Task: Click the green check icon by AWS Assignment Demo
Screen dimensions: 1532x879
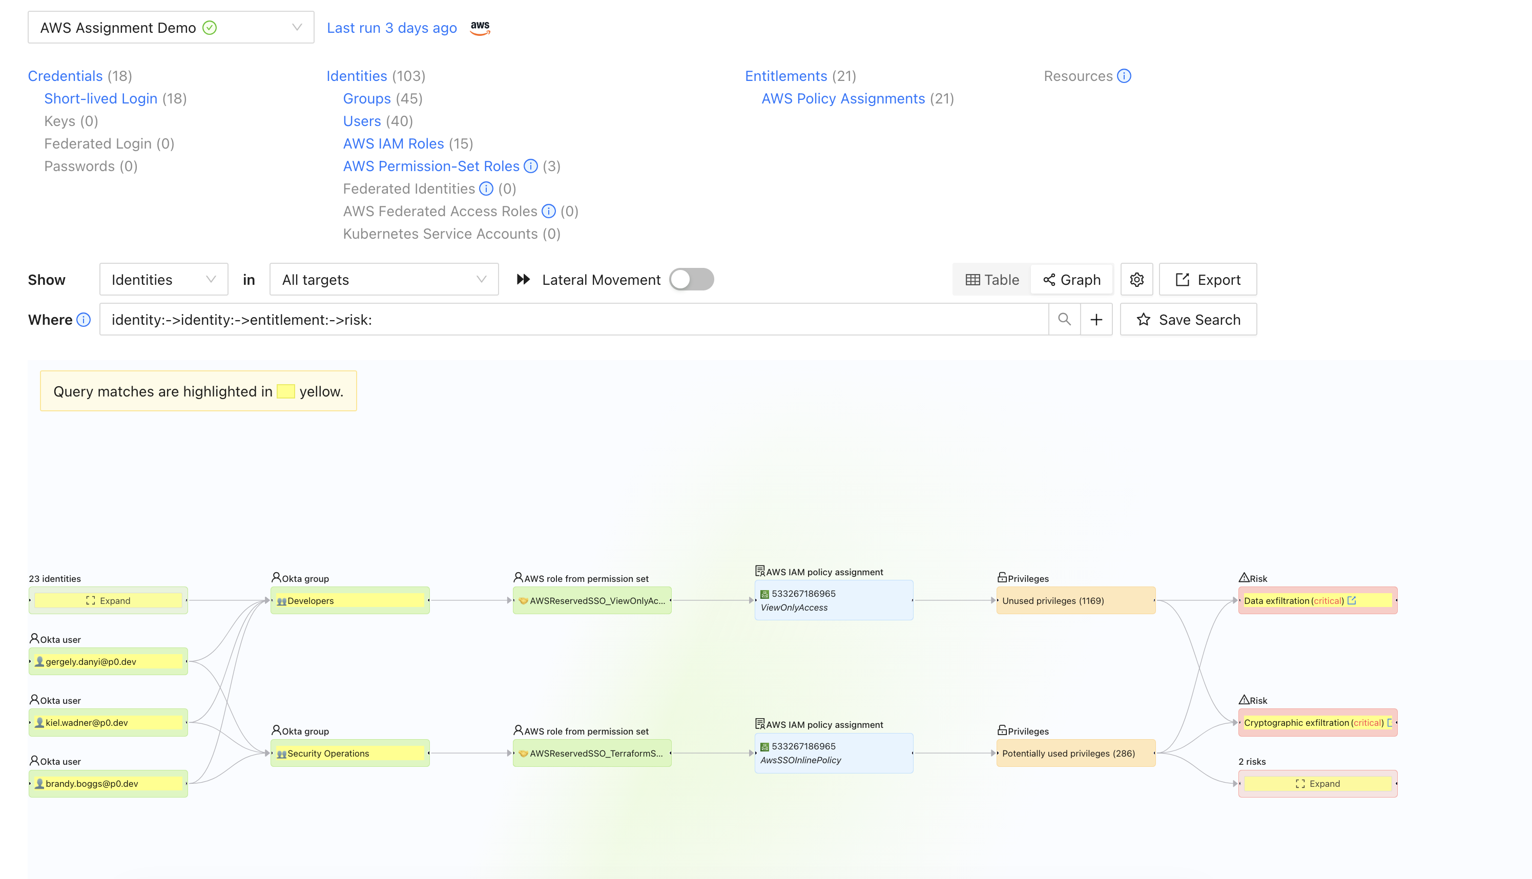Action: pyautogui.click(x=210, y=28)
